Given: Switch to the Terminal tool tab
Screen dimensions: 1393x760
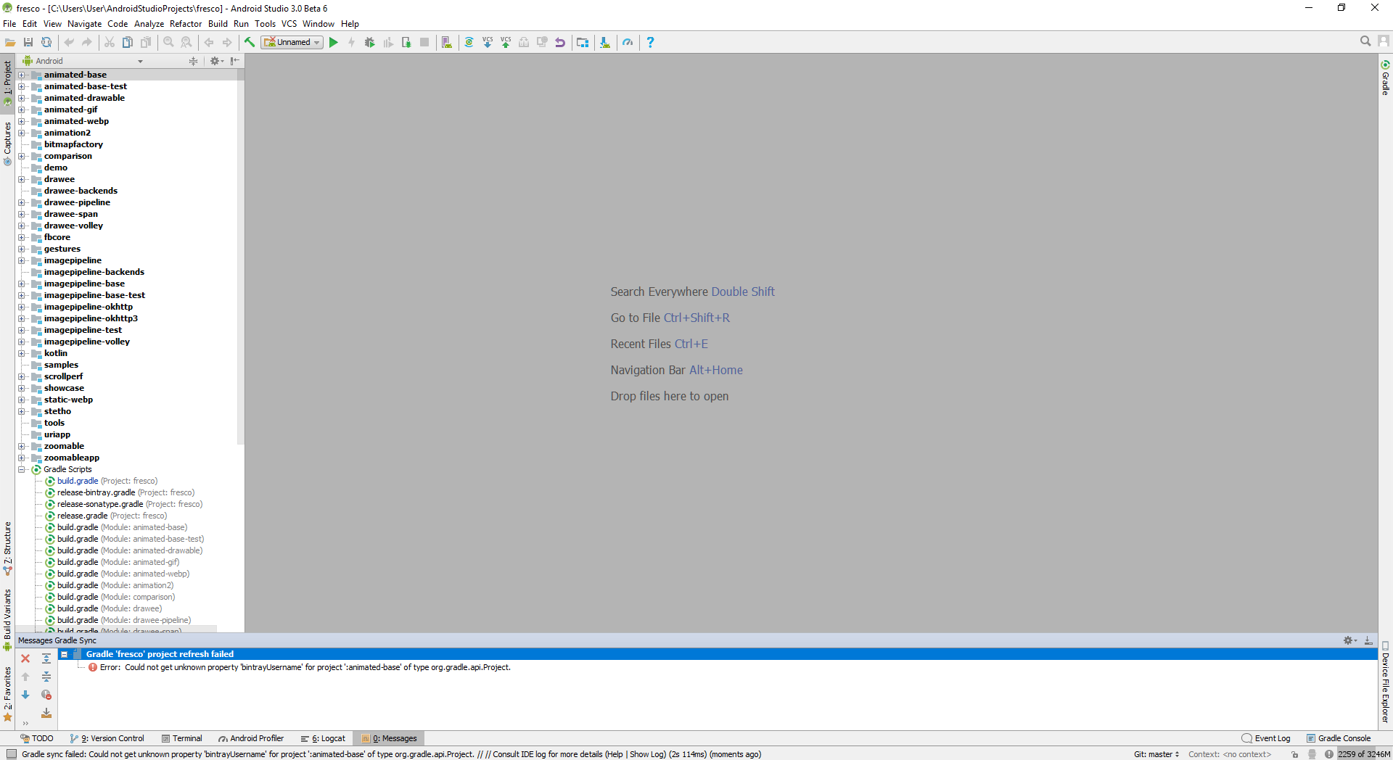Looking at the screenshot, I should (181, 738).
